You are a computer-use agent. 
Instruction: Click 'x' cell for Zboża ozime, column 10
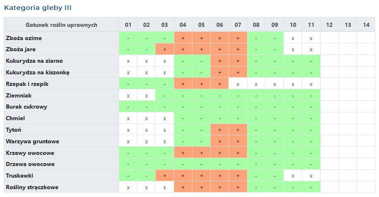pyautogui.click(x=293, y=38)
